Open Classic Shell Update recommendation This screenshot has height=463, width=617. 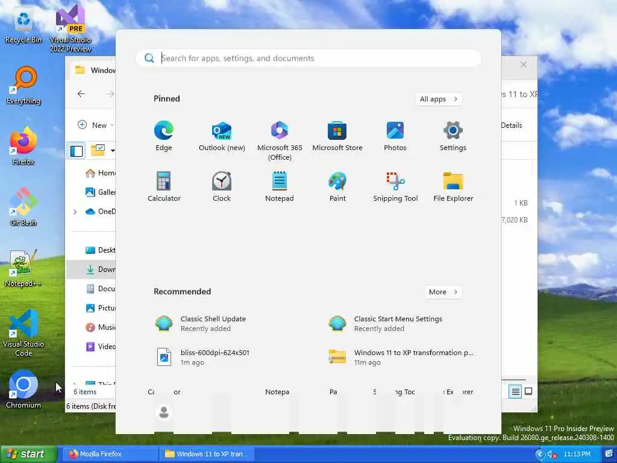[x=222, y=324]
